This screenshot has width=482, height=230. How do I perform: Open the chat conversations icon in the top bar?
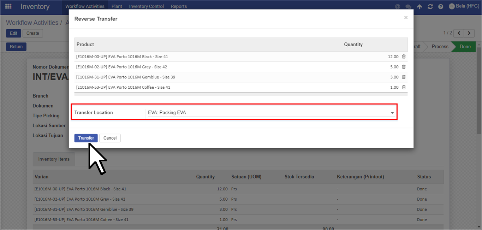tap(408, 7)
